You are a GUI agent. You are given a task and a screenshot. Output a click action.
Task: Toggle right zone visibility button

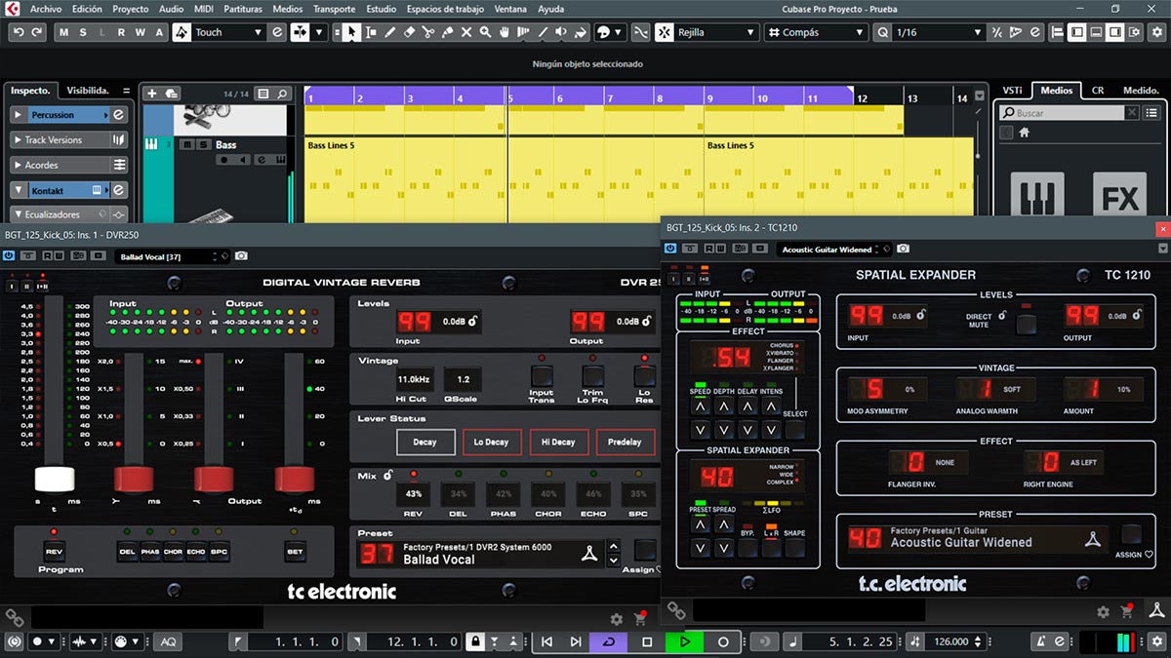(x=1115, y=32)
